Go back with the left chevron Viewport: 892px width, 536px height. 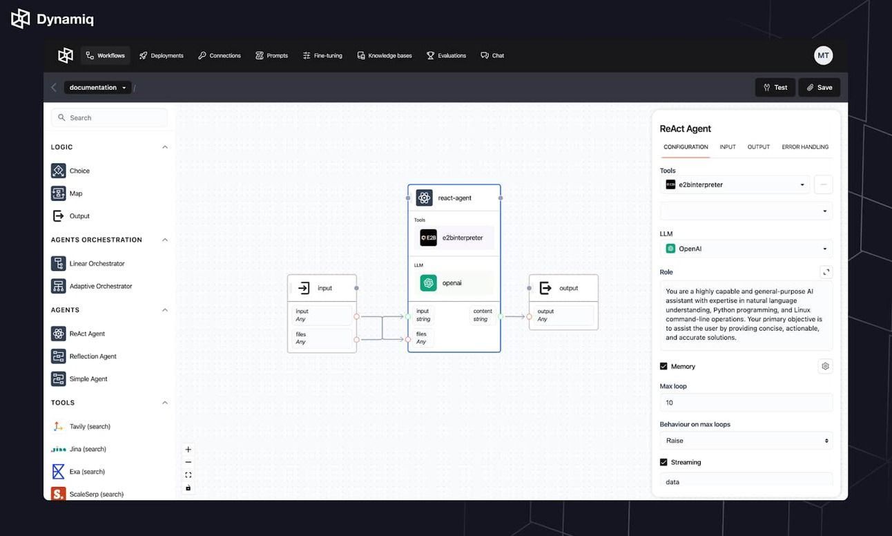point(54,88)
